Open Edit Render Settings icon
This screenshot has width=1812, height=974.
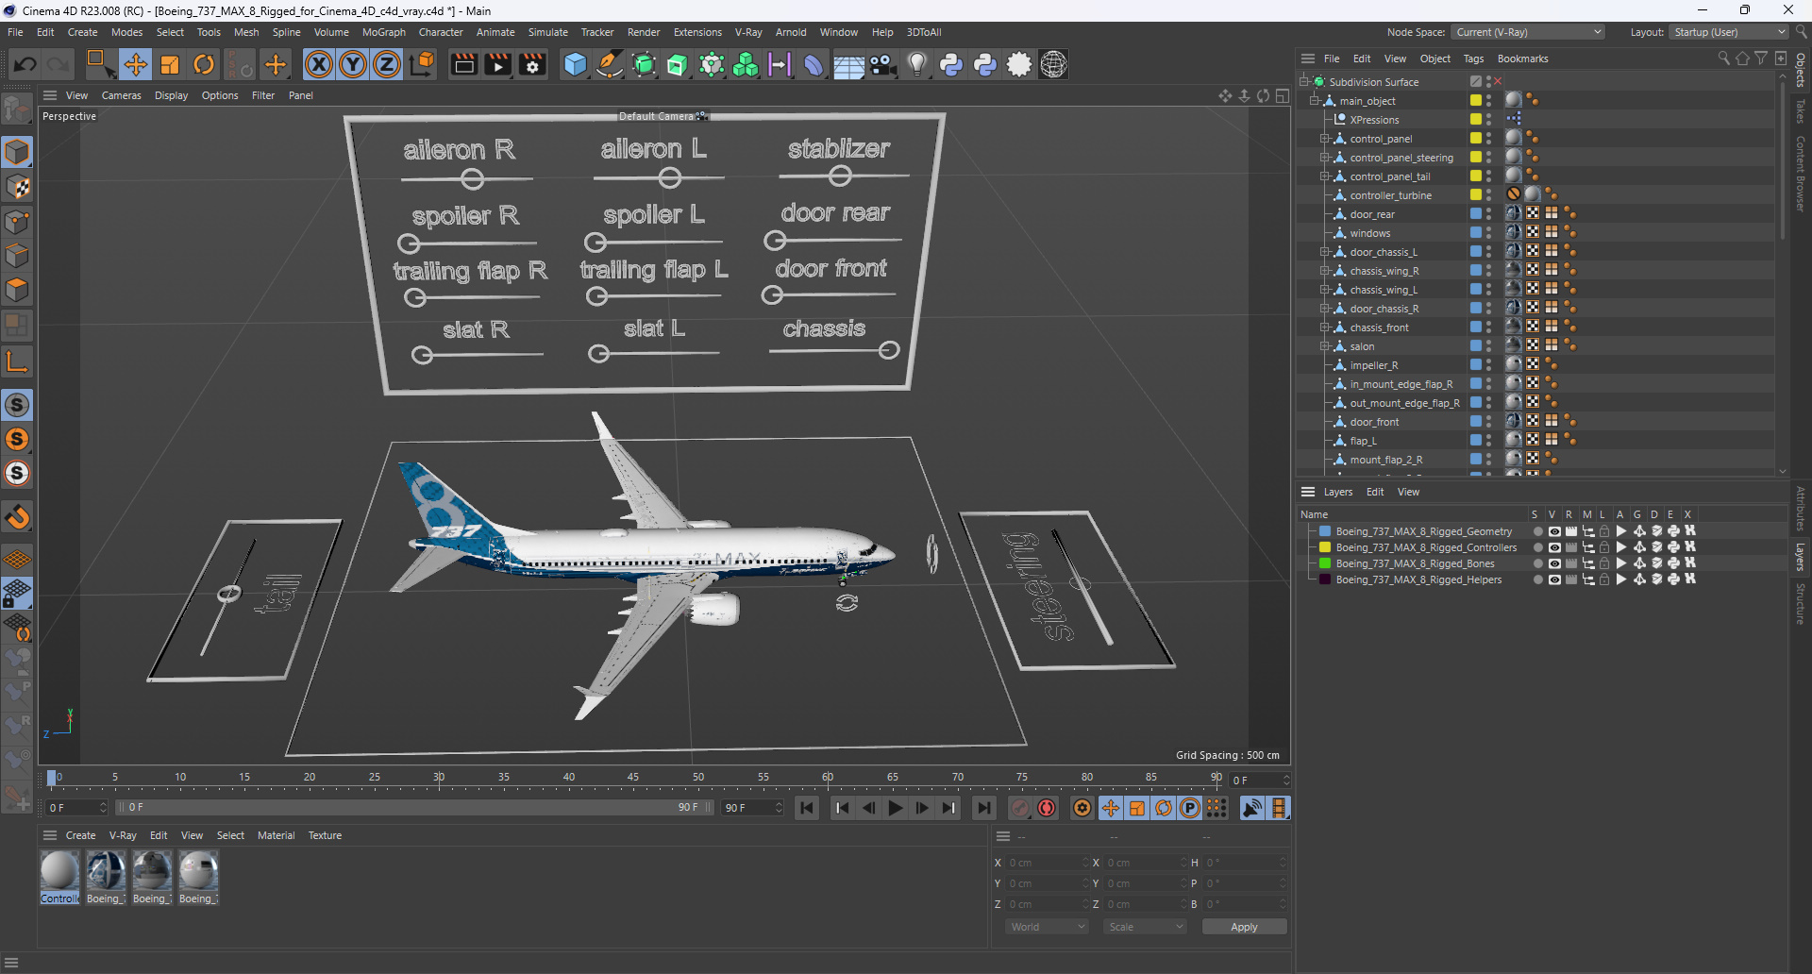tap(533, 64)
